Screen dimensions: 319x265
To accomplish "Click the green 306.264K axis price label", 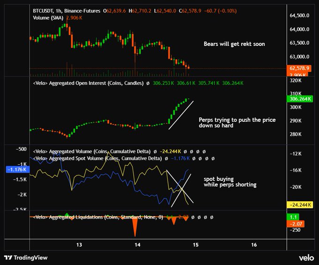I will point(300,99).
